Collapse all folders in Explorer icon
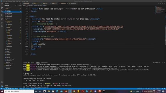The height and width of the screenshot is (93, 166). pyautogui.click(x=21, y=5)
